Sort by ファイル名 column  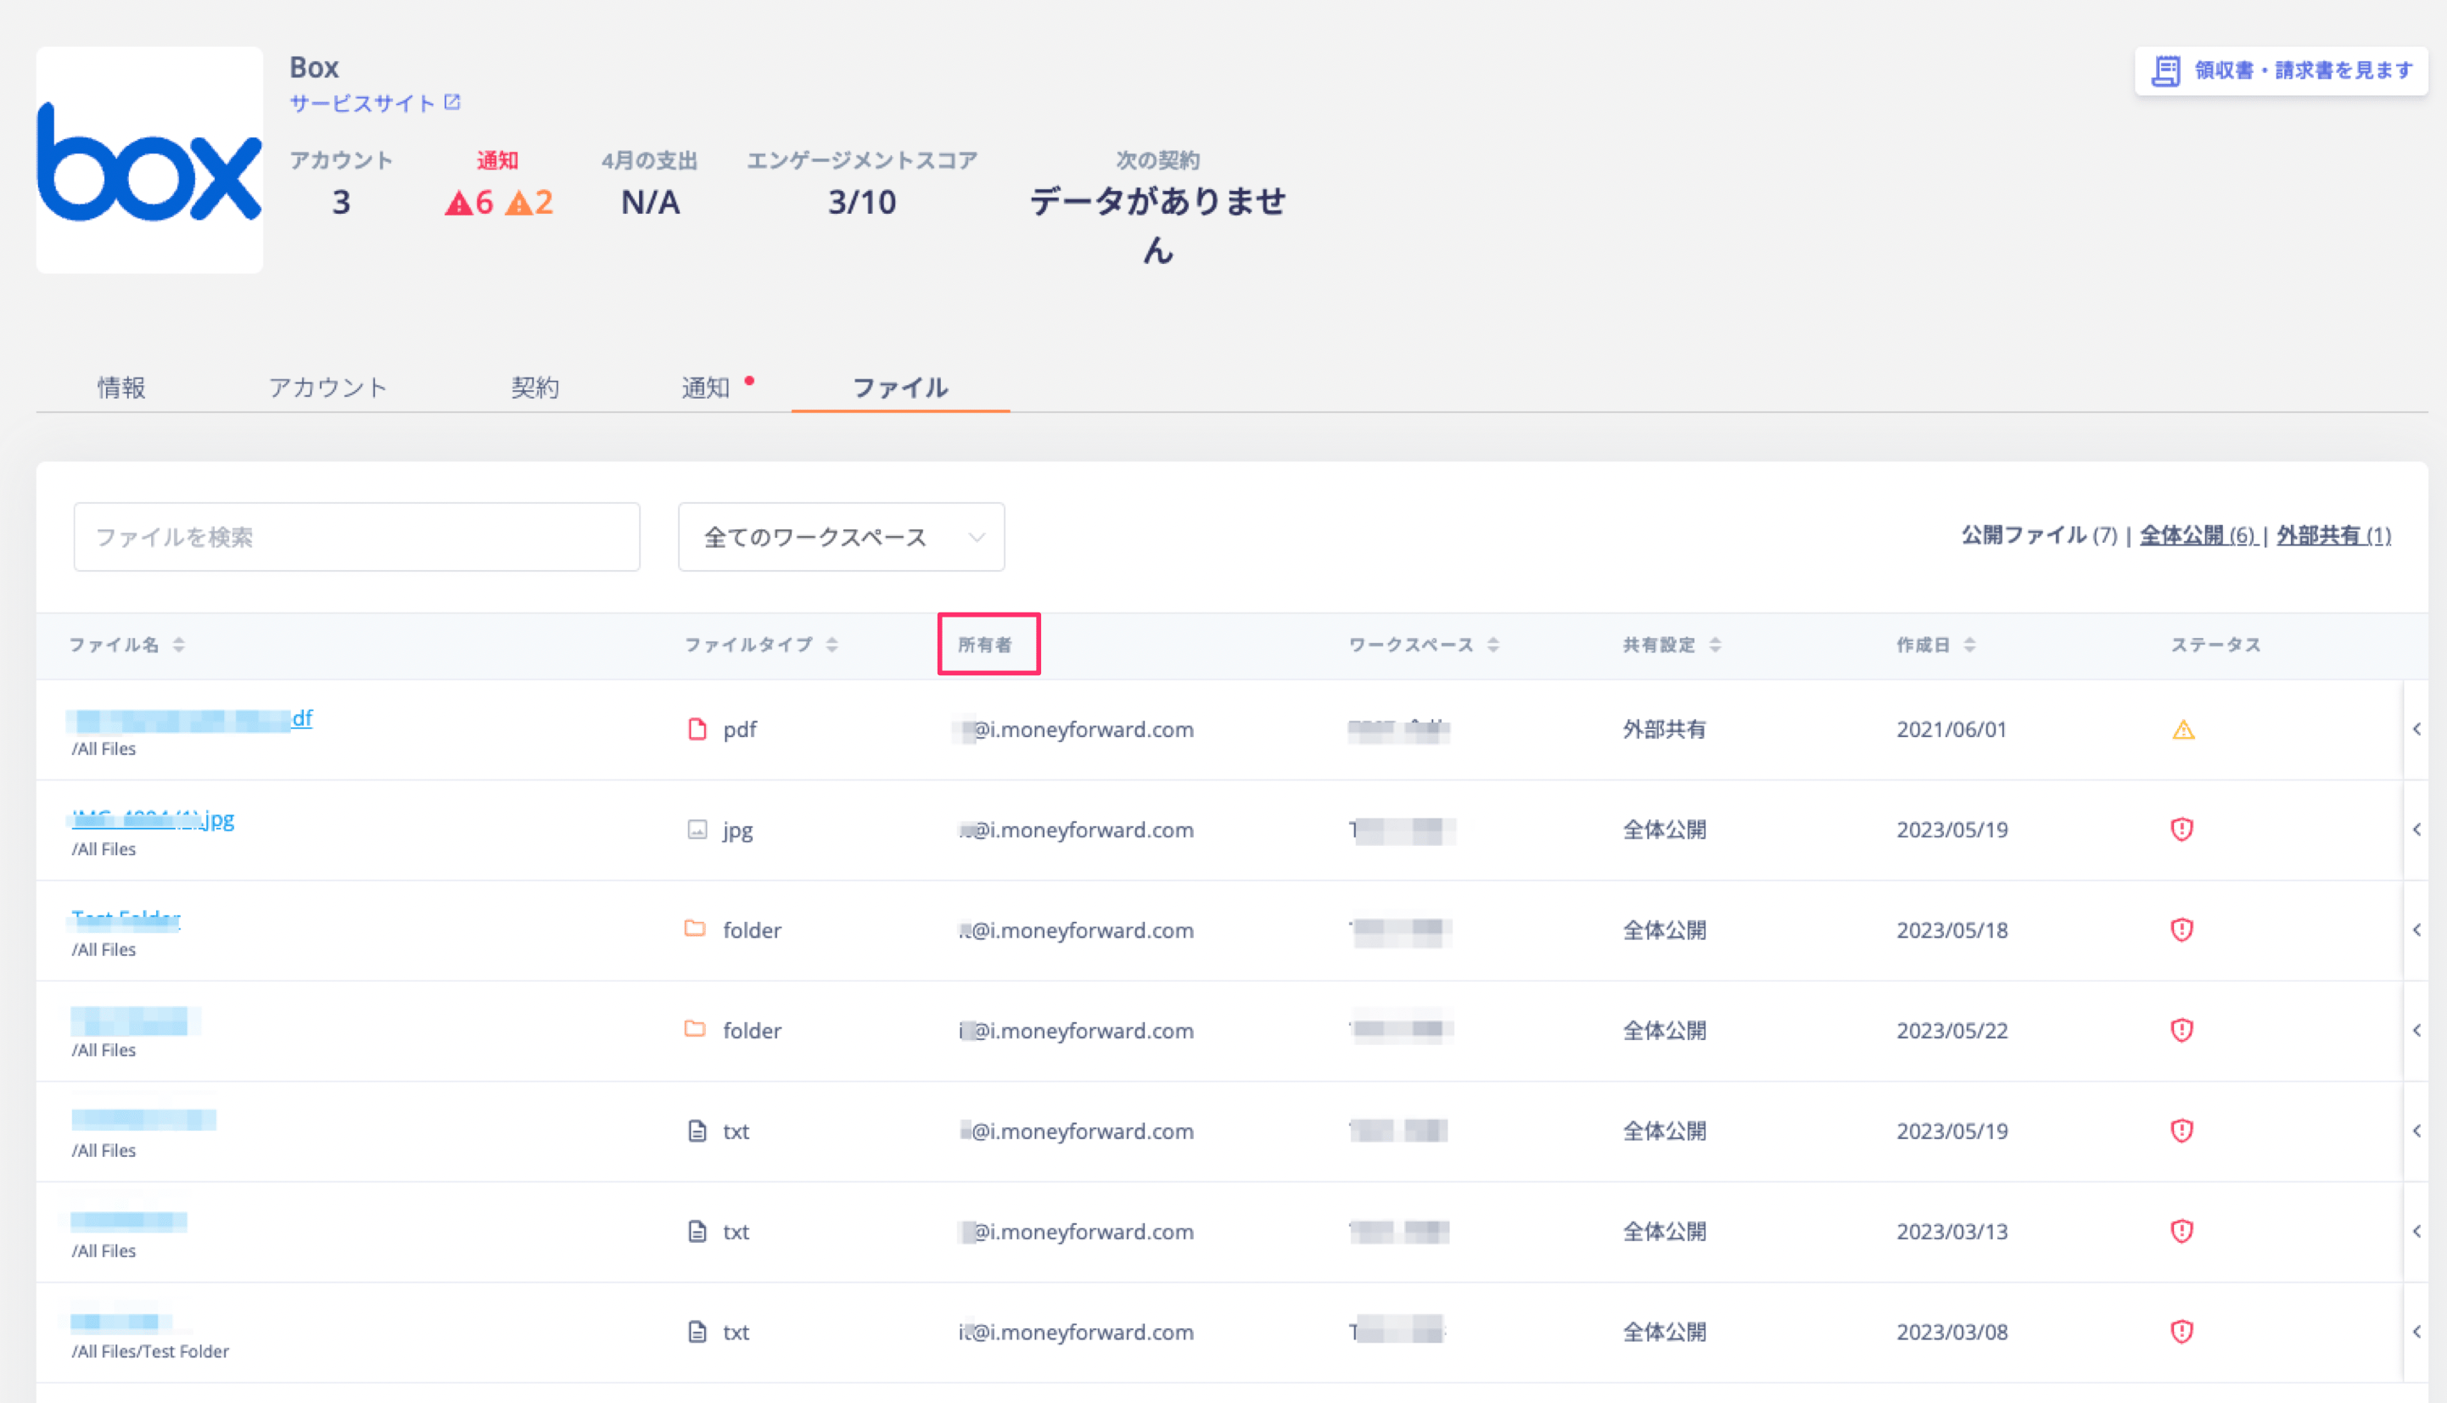tap(126, 645)
